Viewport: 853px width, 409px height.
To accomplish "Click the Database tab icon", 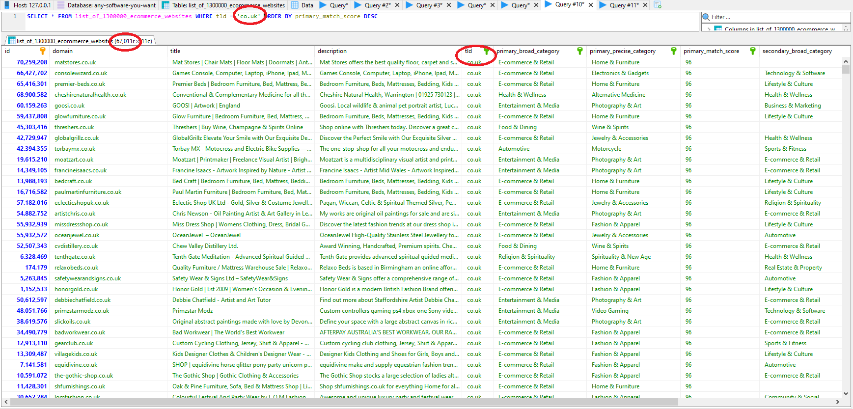I will (61, 5).
